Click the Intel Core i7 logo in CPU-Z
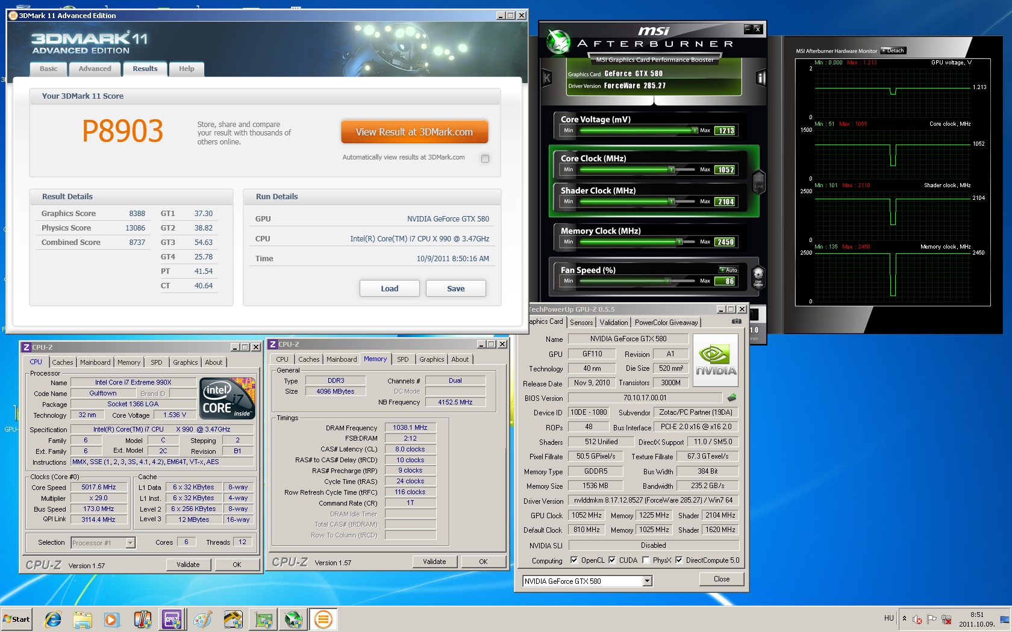1012x632 pixels. point(227,398)
